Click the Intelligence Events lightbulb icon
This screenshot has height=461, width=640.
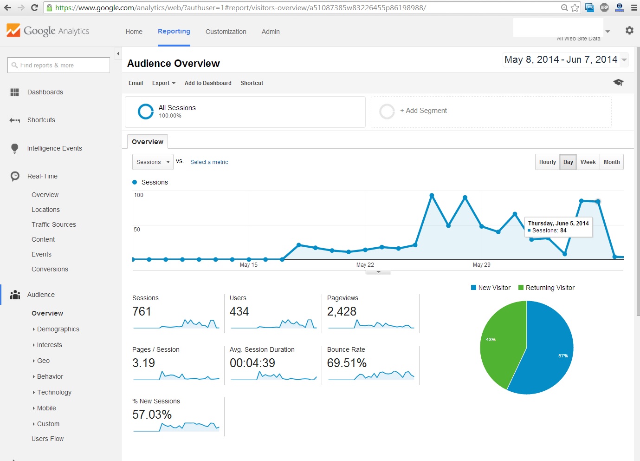tap(15, 149)
